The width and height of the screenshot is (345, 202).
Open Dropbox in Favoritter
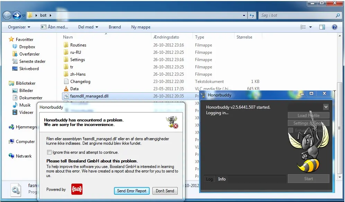click(24, 47)
